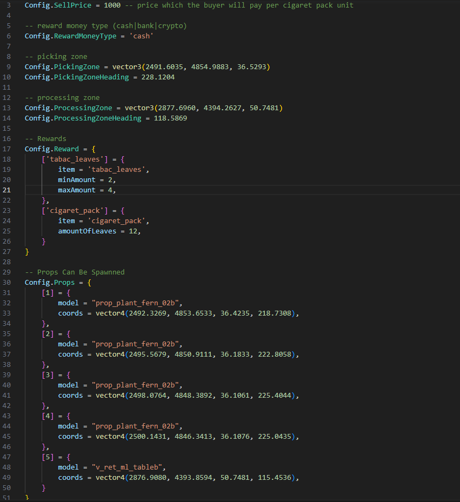Click line number 30 in the gutter
The height and width of the screenshot is (502, 460).
point(8,283)
